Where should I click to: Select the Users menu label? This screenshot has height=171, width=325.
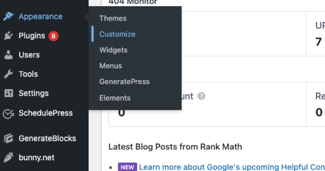tap(29, 55)
